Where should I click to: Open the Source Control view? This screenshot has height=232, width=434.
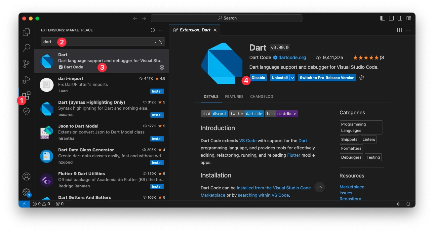(x=26, y=64)
